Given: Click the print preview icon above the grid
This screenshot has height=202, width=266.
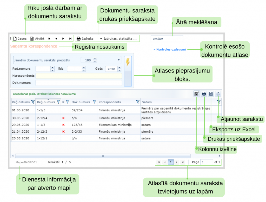Looking at the screenshot, I should (x=204, y=94).
